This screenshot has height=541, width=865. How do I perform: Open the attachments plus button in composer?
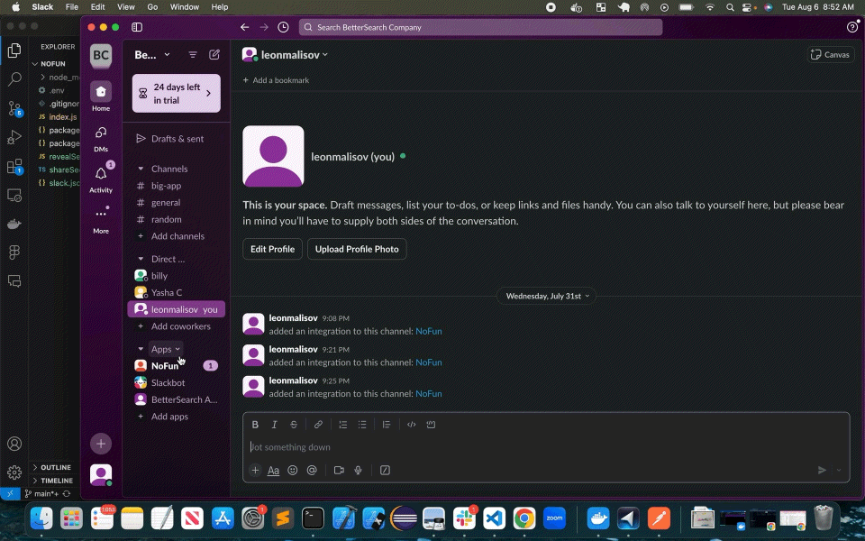click(x=255, y=471)
